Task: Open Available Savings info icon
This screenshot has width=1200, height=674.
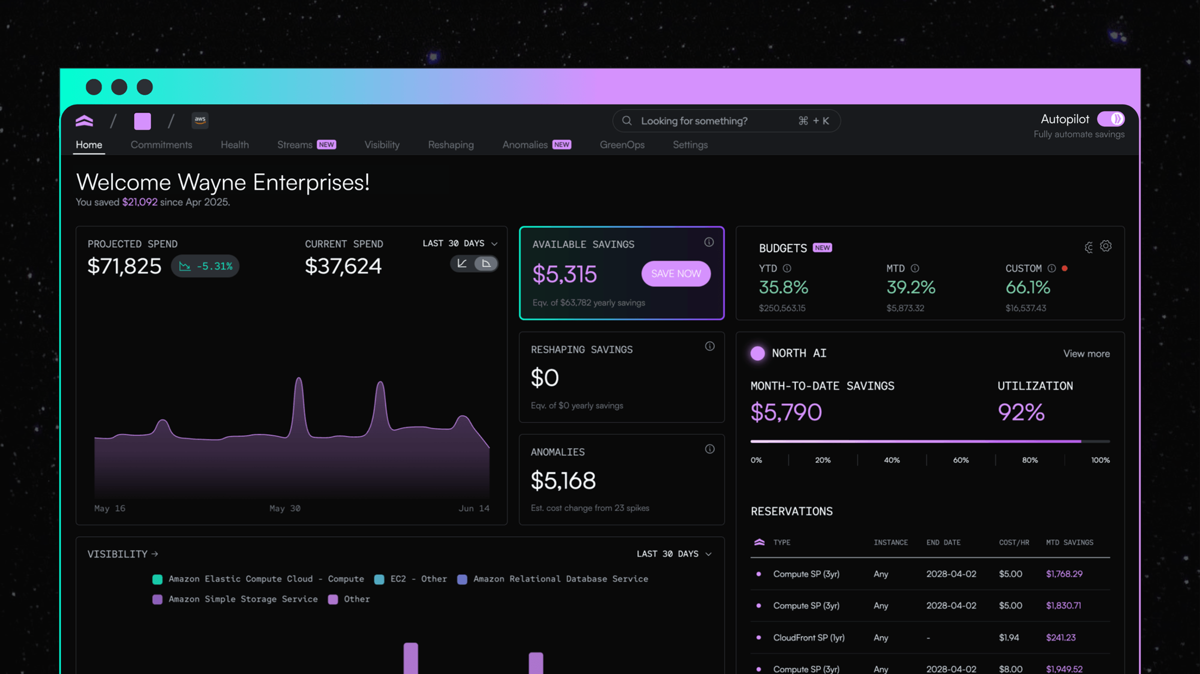Action: 709,242
